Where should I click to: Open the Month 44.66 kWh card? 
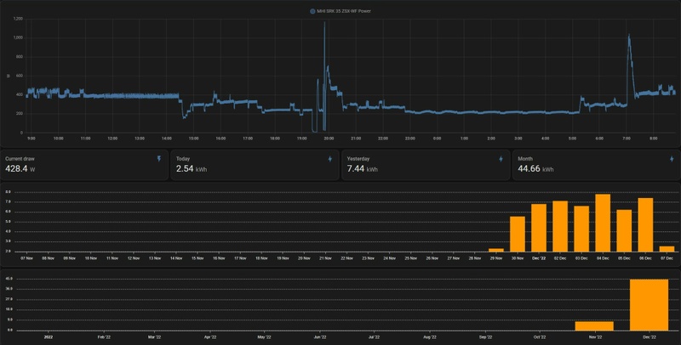tap(597, 165)
